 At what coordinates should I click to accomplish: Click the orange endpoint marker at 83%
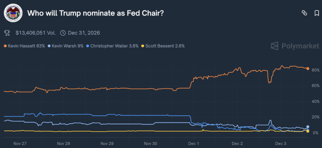click(x=308, y=68)
